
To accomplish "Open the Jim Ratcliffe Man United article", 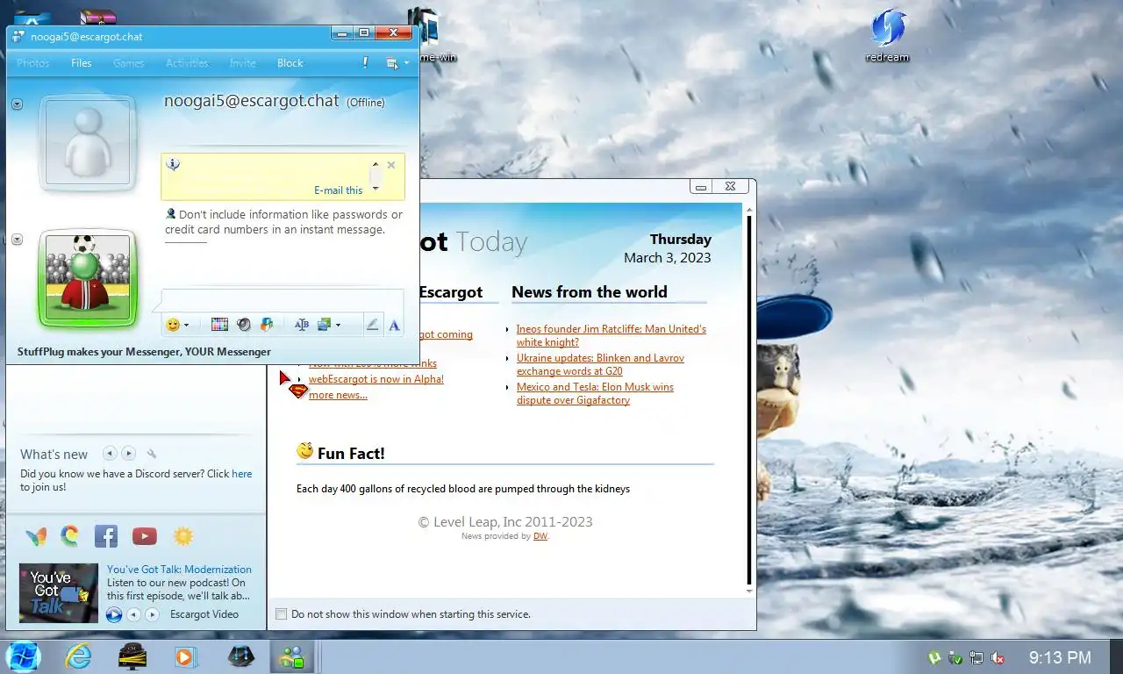I will click(x=612, y=335).
